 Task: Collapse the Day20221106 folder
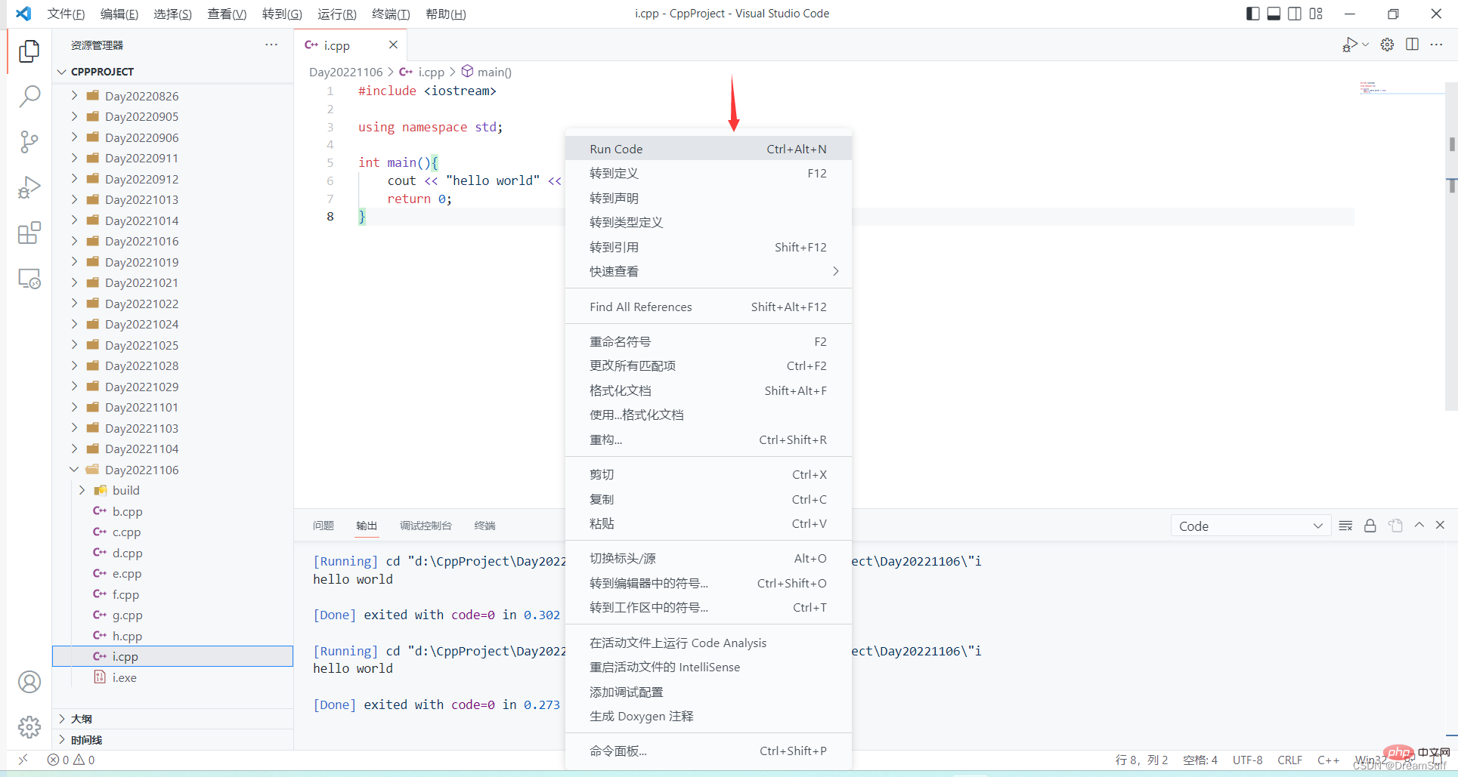[x=74, y=470]
